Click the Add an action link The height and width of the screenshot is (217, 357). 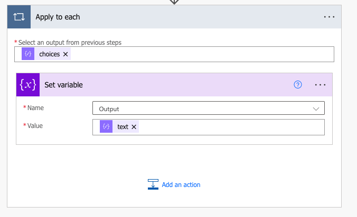point(181,185)
